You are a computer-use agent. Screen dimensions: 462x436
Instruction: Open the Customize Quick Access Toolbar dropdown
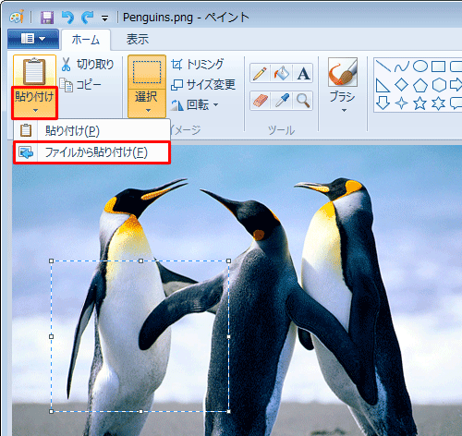(x=104, y=18)
